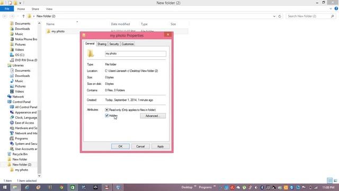Open File Explorer from the taskbar
The image size is (339, 191).
point(15,187)
